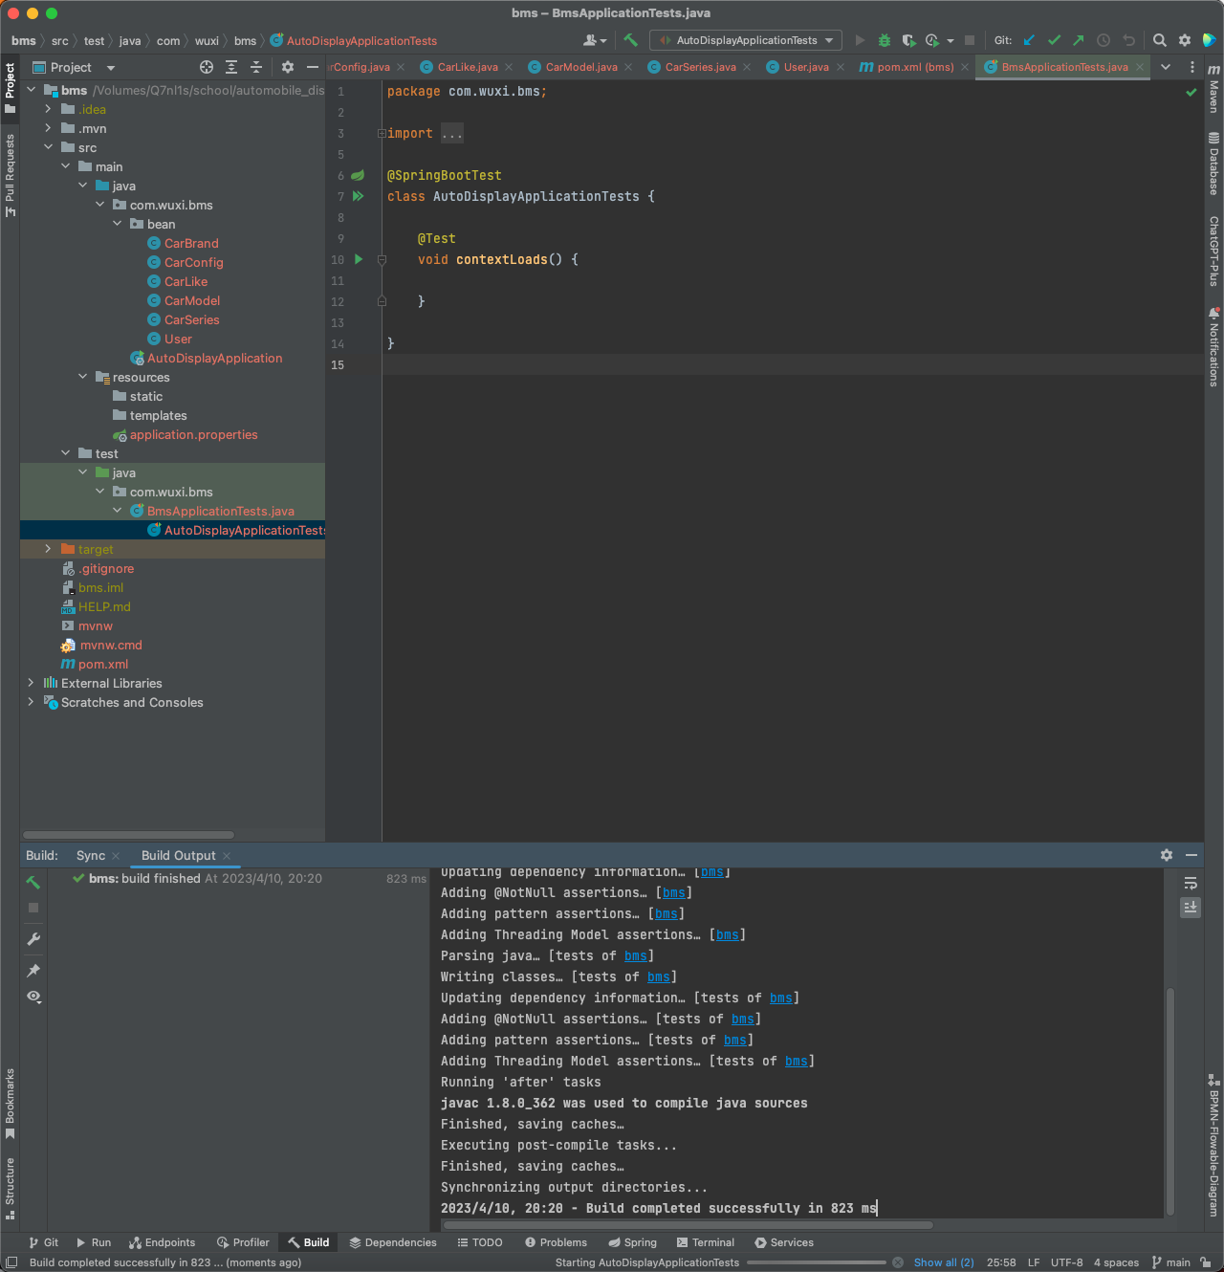Update project with Git blue arrow
The height and width of the screenshot is (1272, 1224).
1029,40
